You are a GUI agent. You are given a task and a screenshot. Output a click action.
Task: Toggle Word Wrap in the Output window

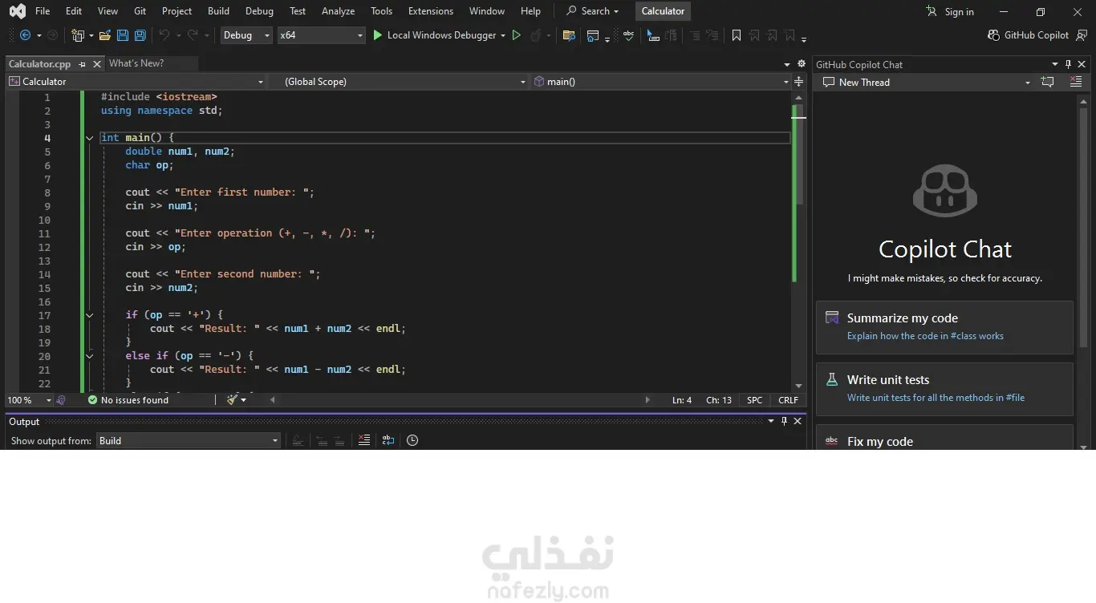(388, 440)
